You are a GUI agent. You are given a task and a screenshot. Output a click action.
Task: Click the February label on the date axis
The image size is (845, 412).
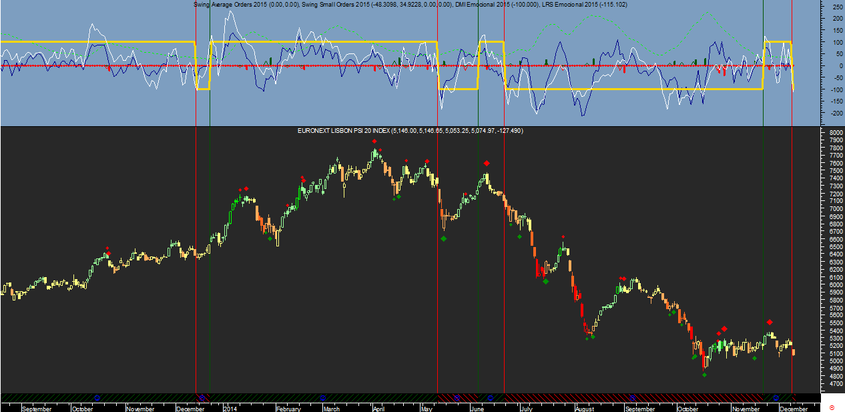[x=288, y=409]
